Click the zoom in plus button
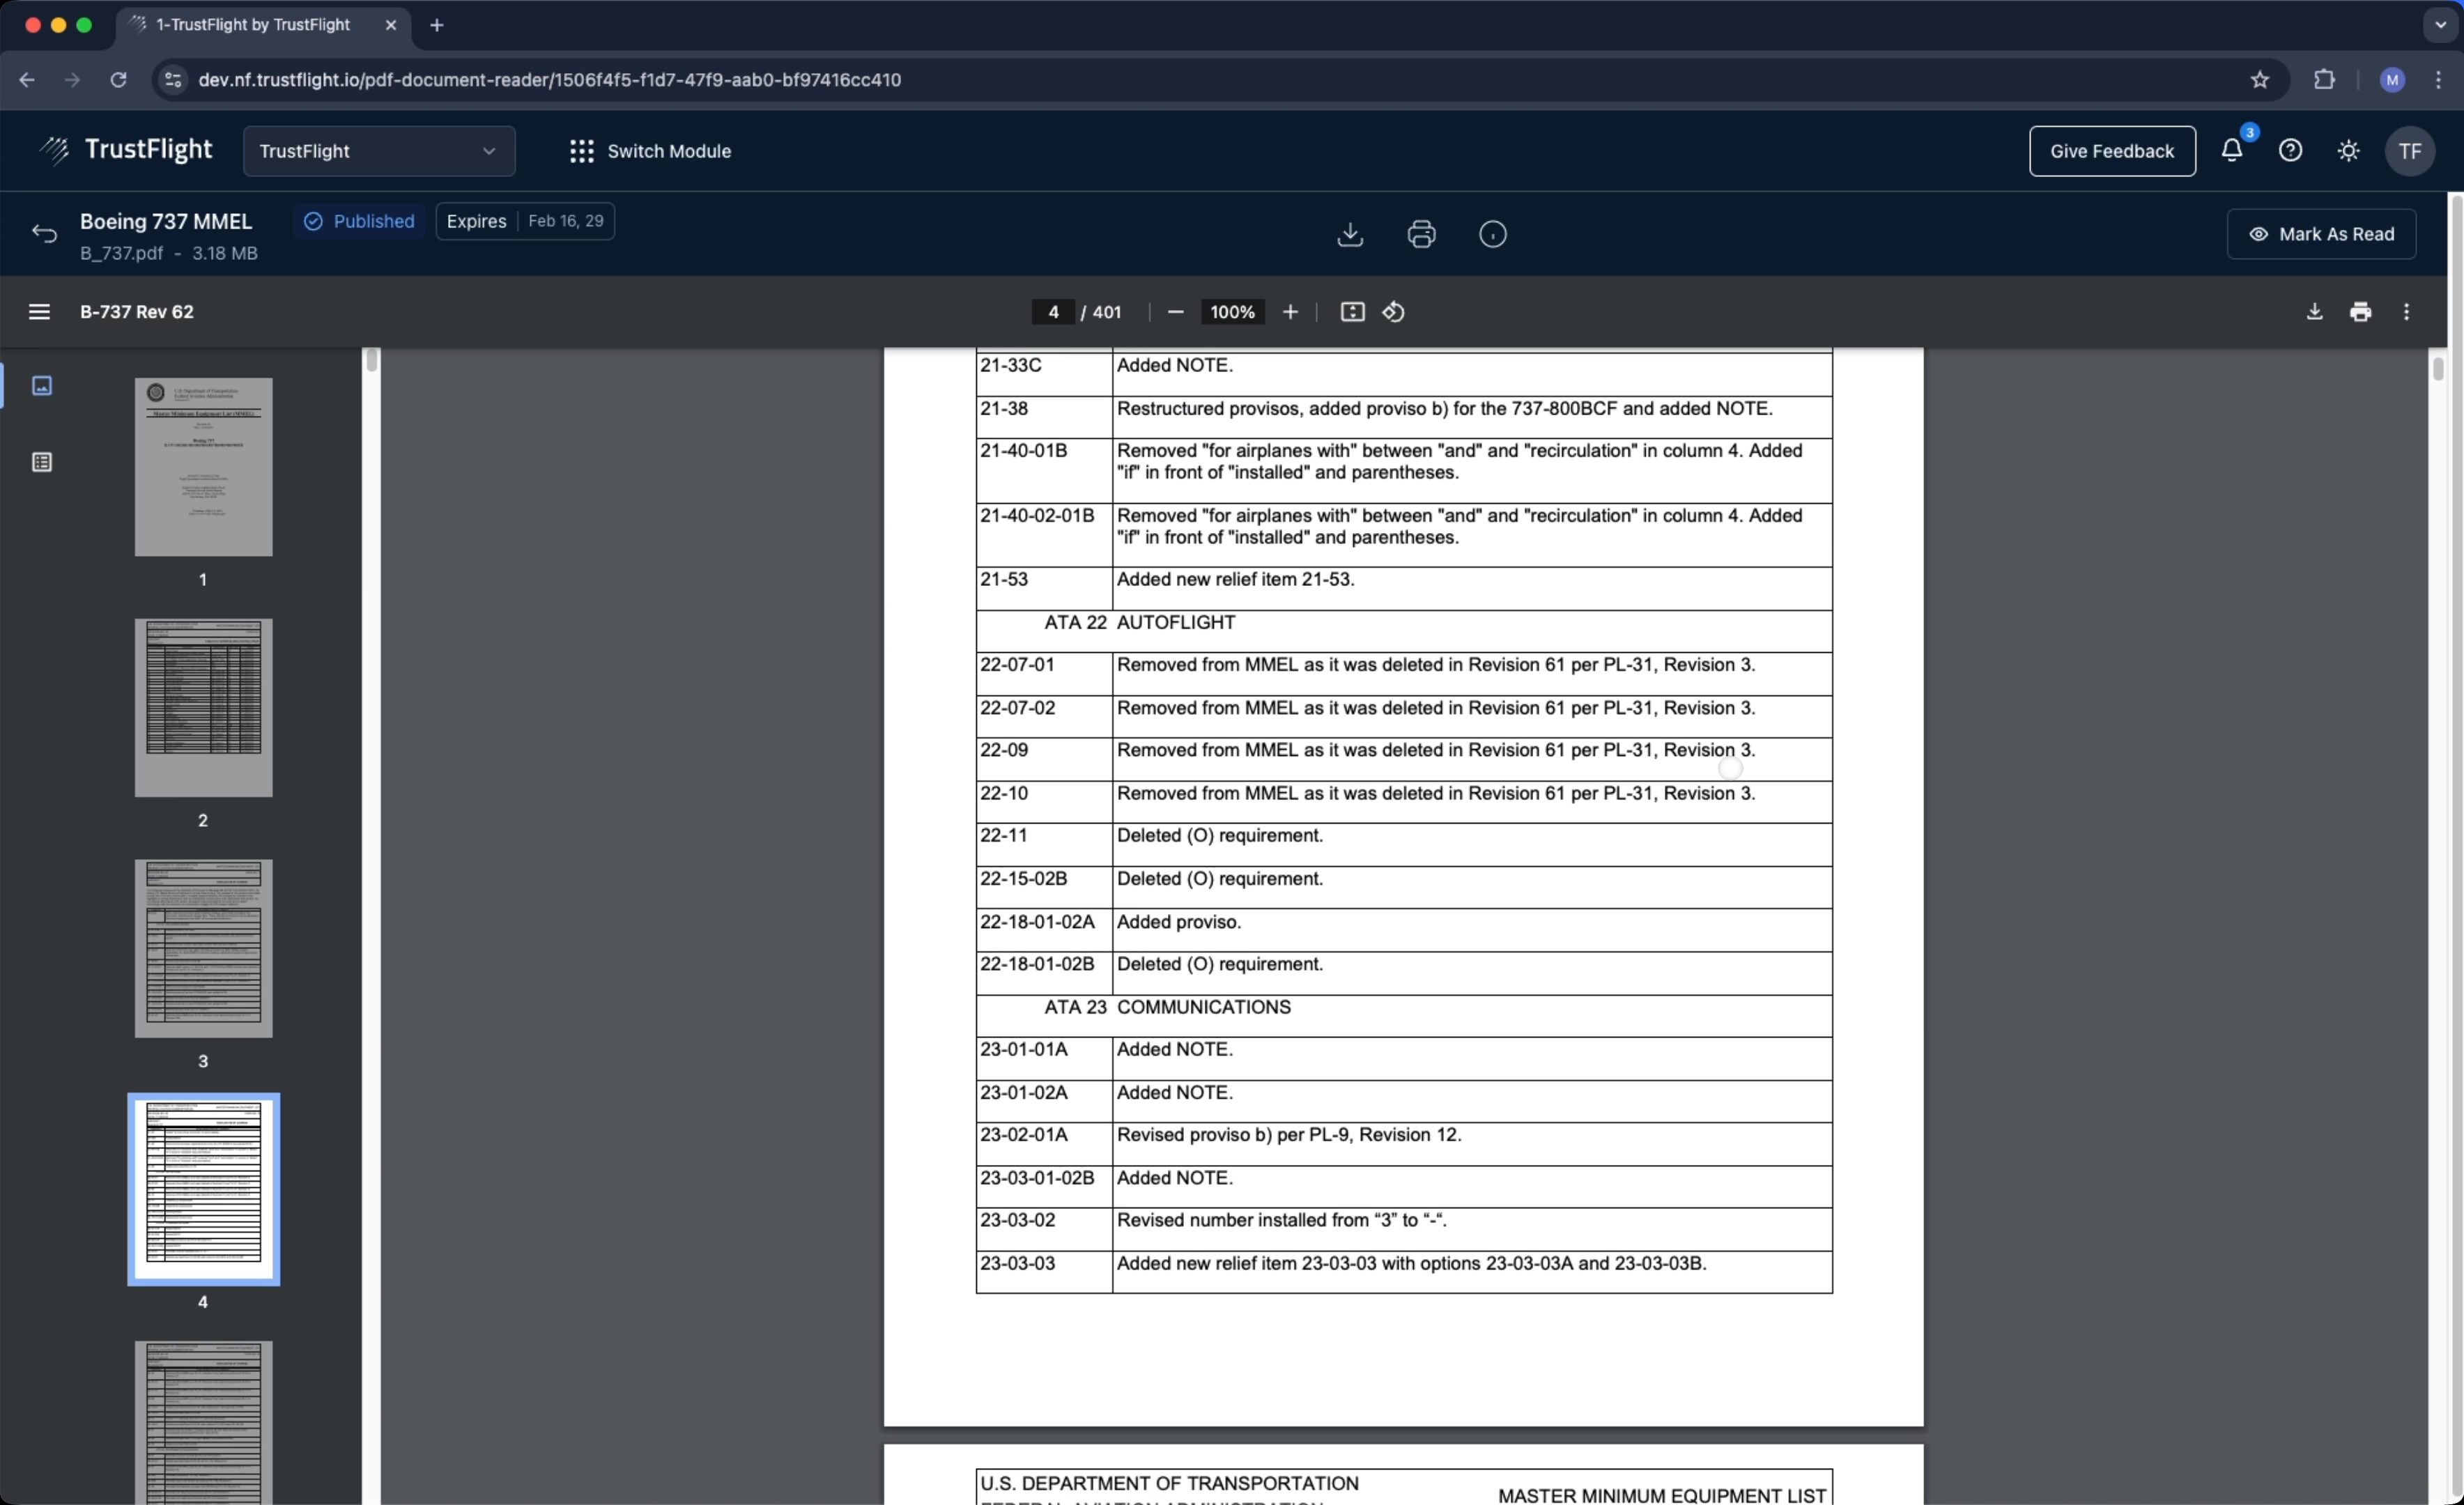Image resolution: width=2464 pixels, height=1505 pixels. (x=1290, y=312)
